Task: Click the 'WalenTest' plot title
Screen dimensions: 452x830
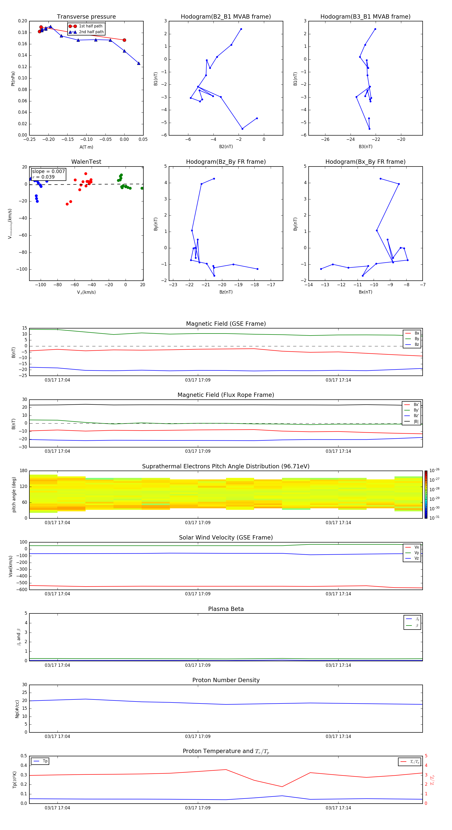Action: point(86,162)
